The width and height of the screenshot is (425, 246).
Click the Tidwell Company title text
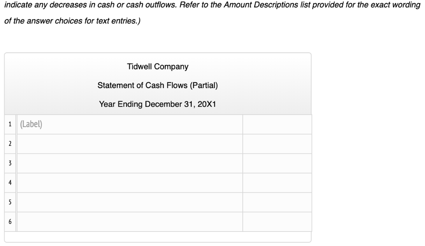pyautogui.click(x=157, y=66)
